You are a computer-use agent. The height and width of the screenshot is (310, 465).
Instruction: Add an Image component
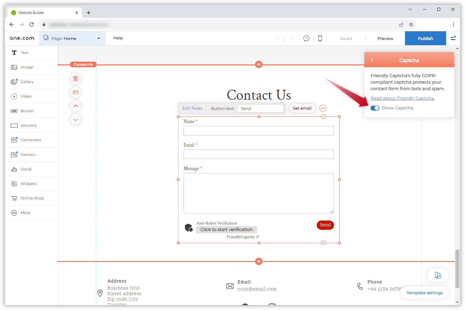pos(31,67)
